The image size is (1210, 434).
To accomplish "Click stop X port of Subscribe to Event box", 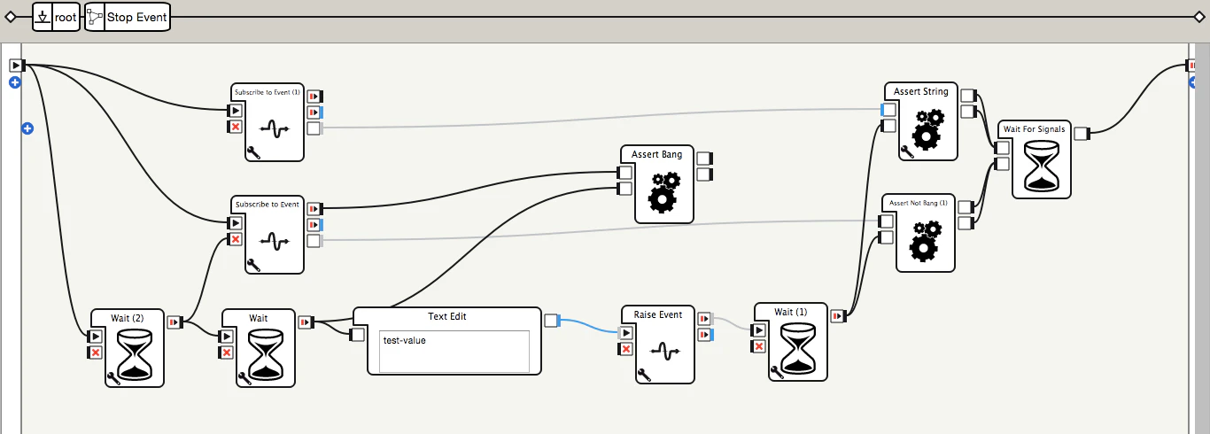I will click(235, 239).
